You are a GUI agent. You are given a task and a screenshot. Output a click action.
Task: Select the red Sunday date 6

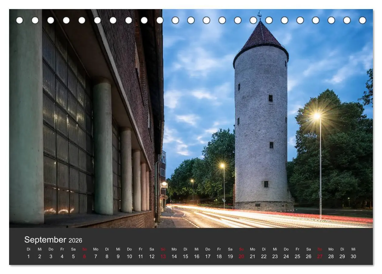pos(85,256)
